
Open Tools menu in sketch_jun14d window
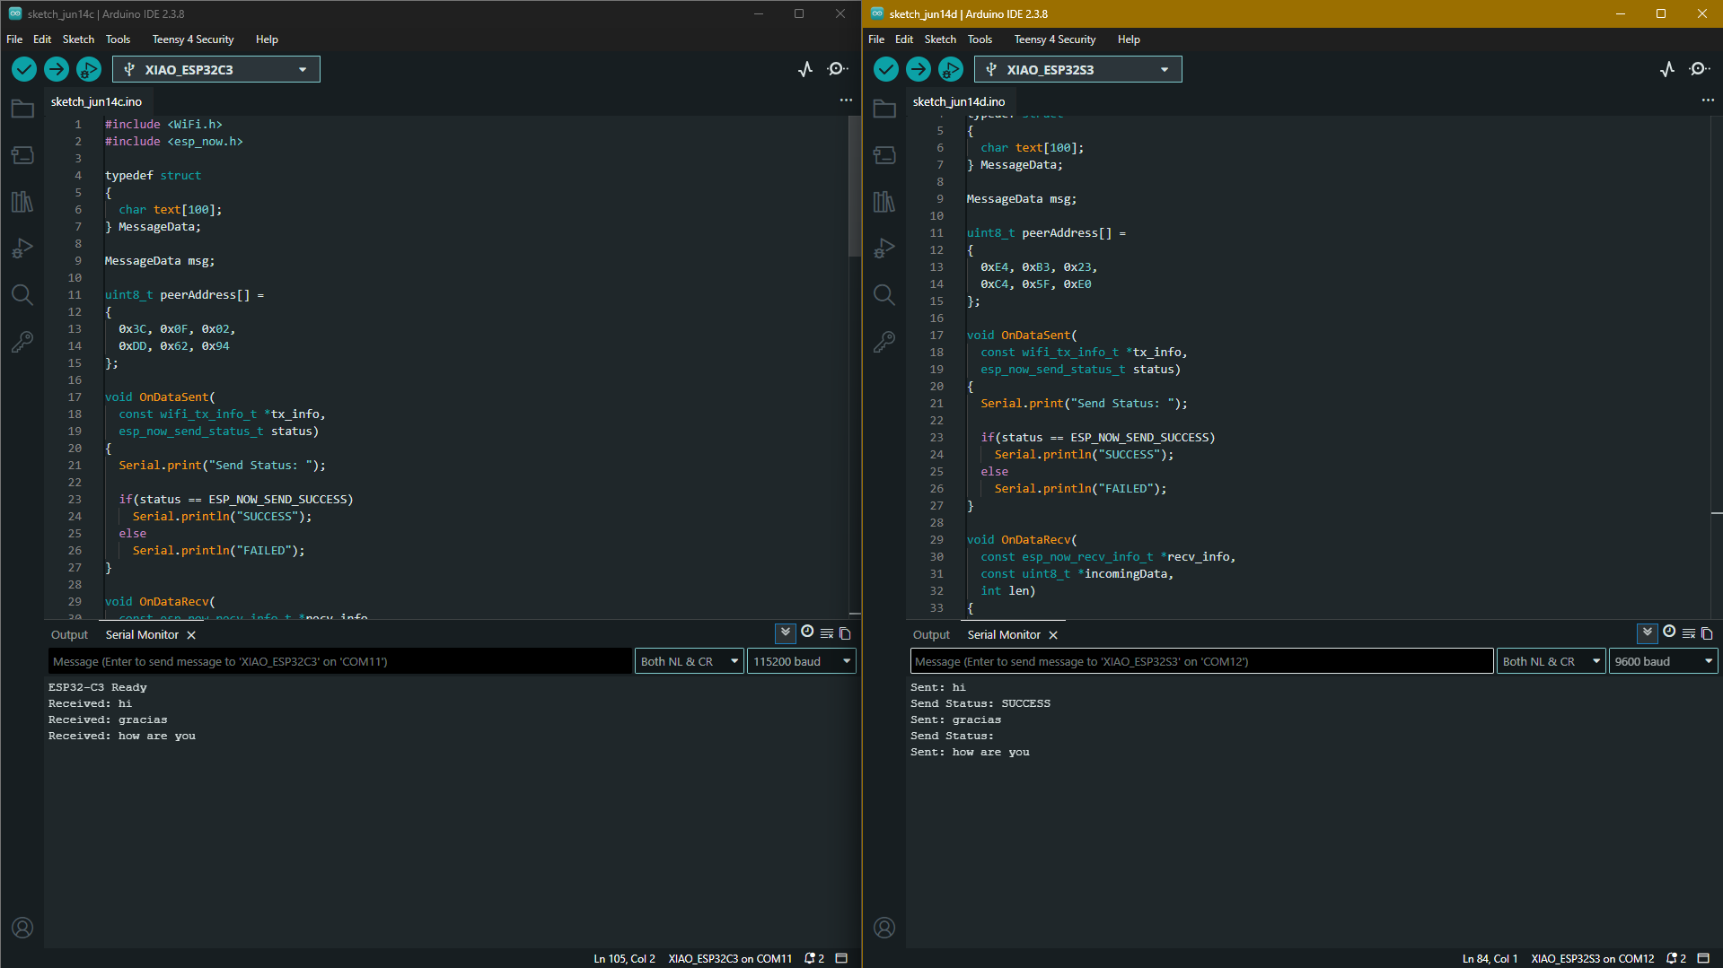[x=980, y=39]
